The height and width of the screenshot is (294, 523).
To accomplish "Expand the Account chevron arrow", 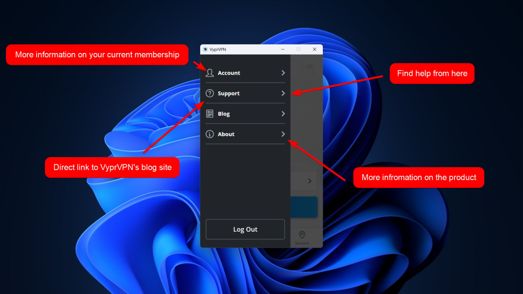I will point(283,72).
